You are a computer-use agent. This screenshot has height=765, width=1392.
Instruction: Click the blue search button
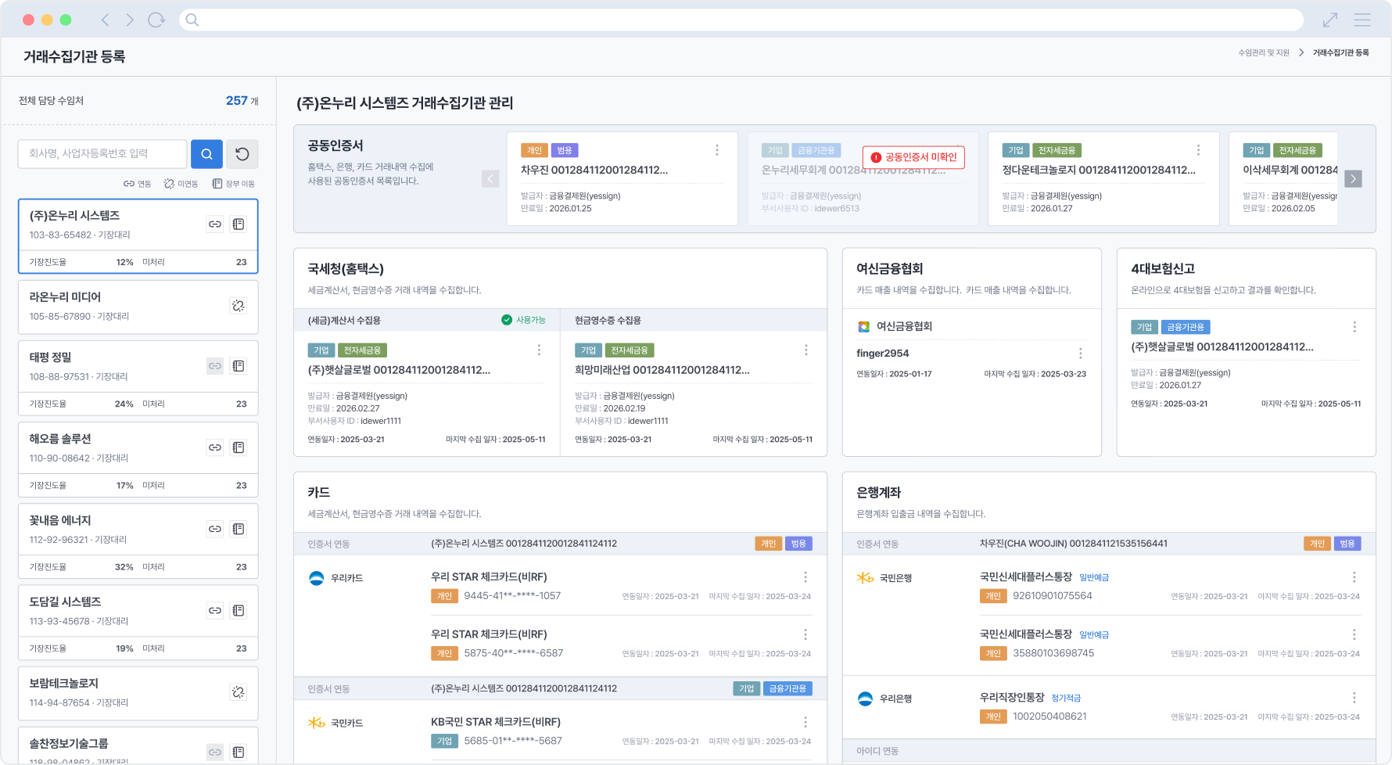(206, 154)
